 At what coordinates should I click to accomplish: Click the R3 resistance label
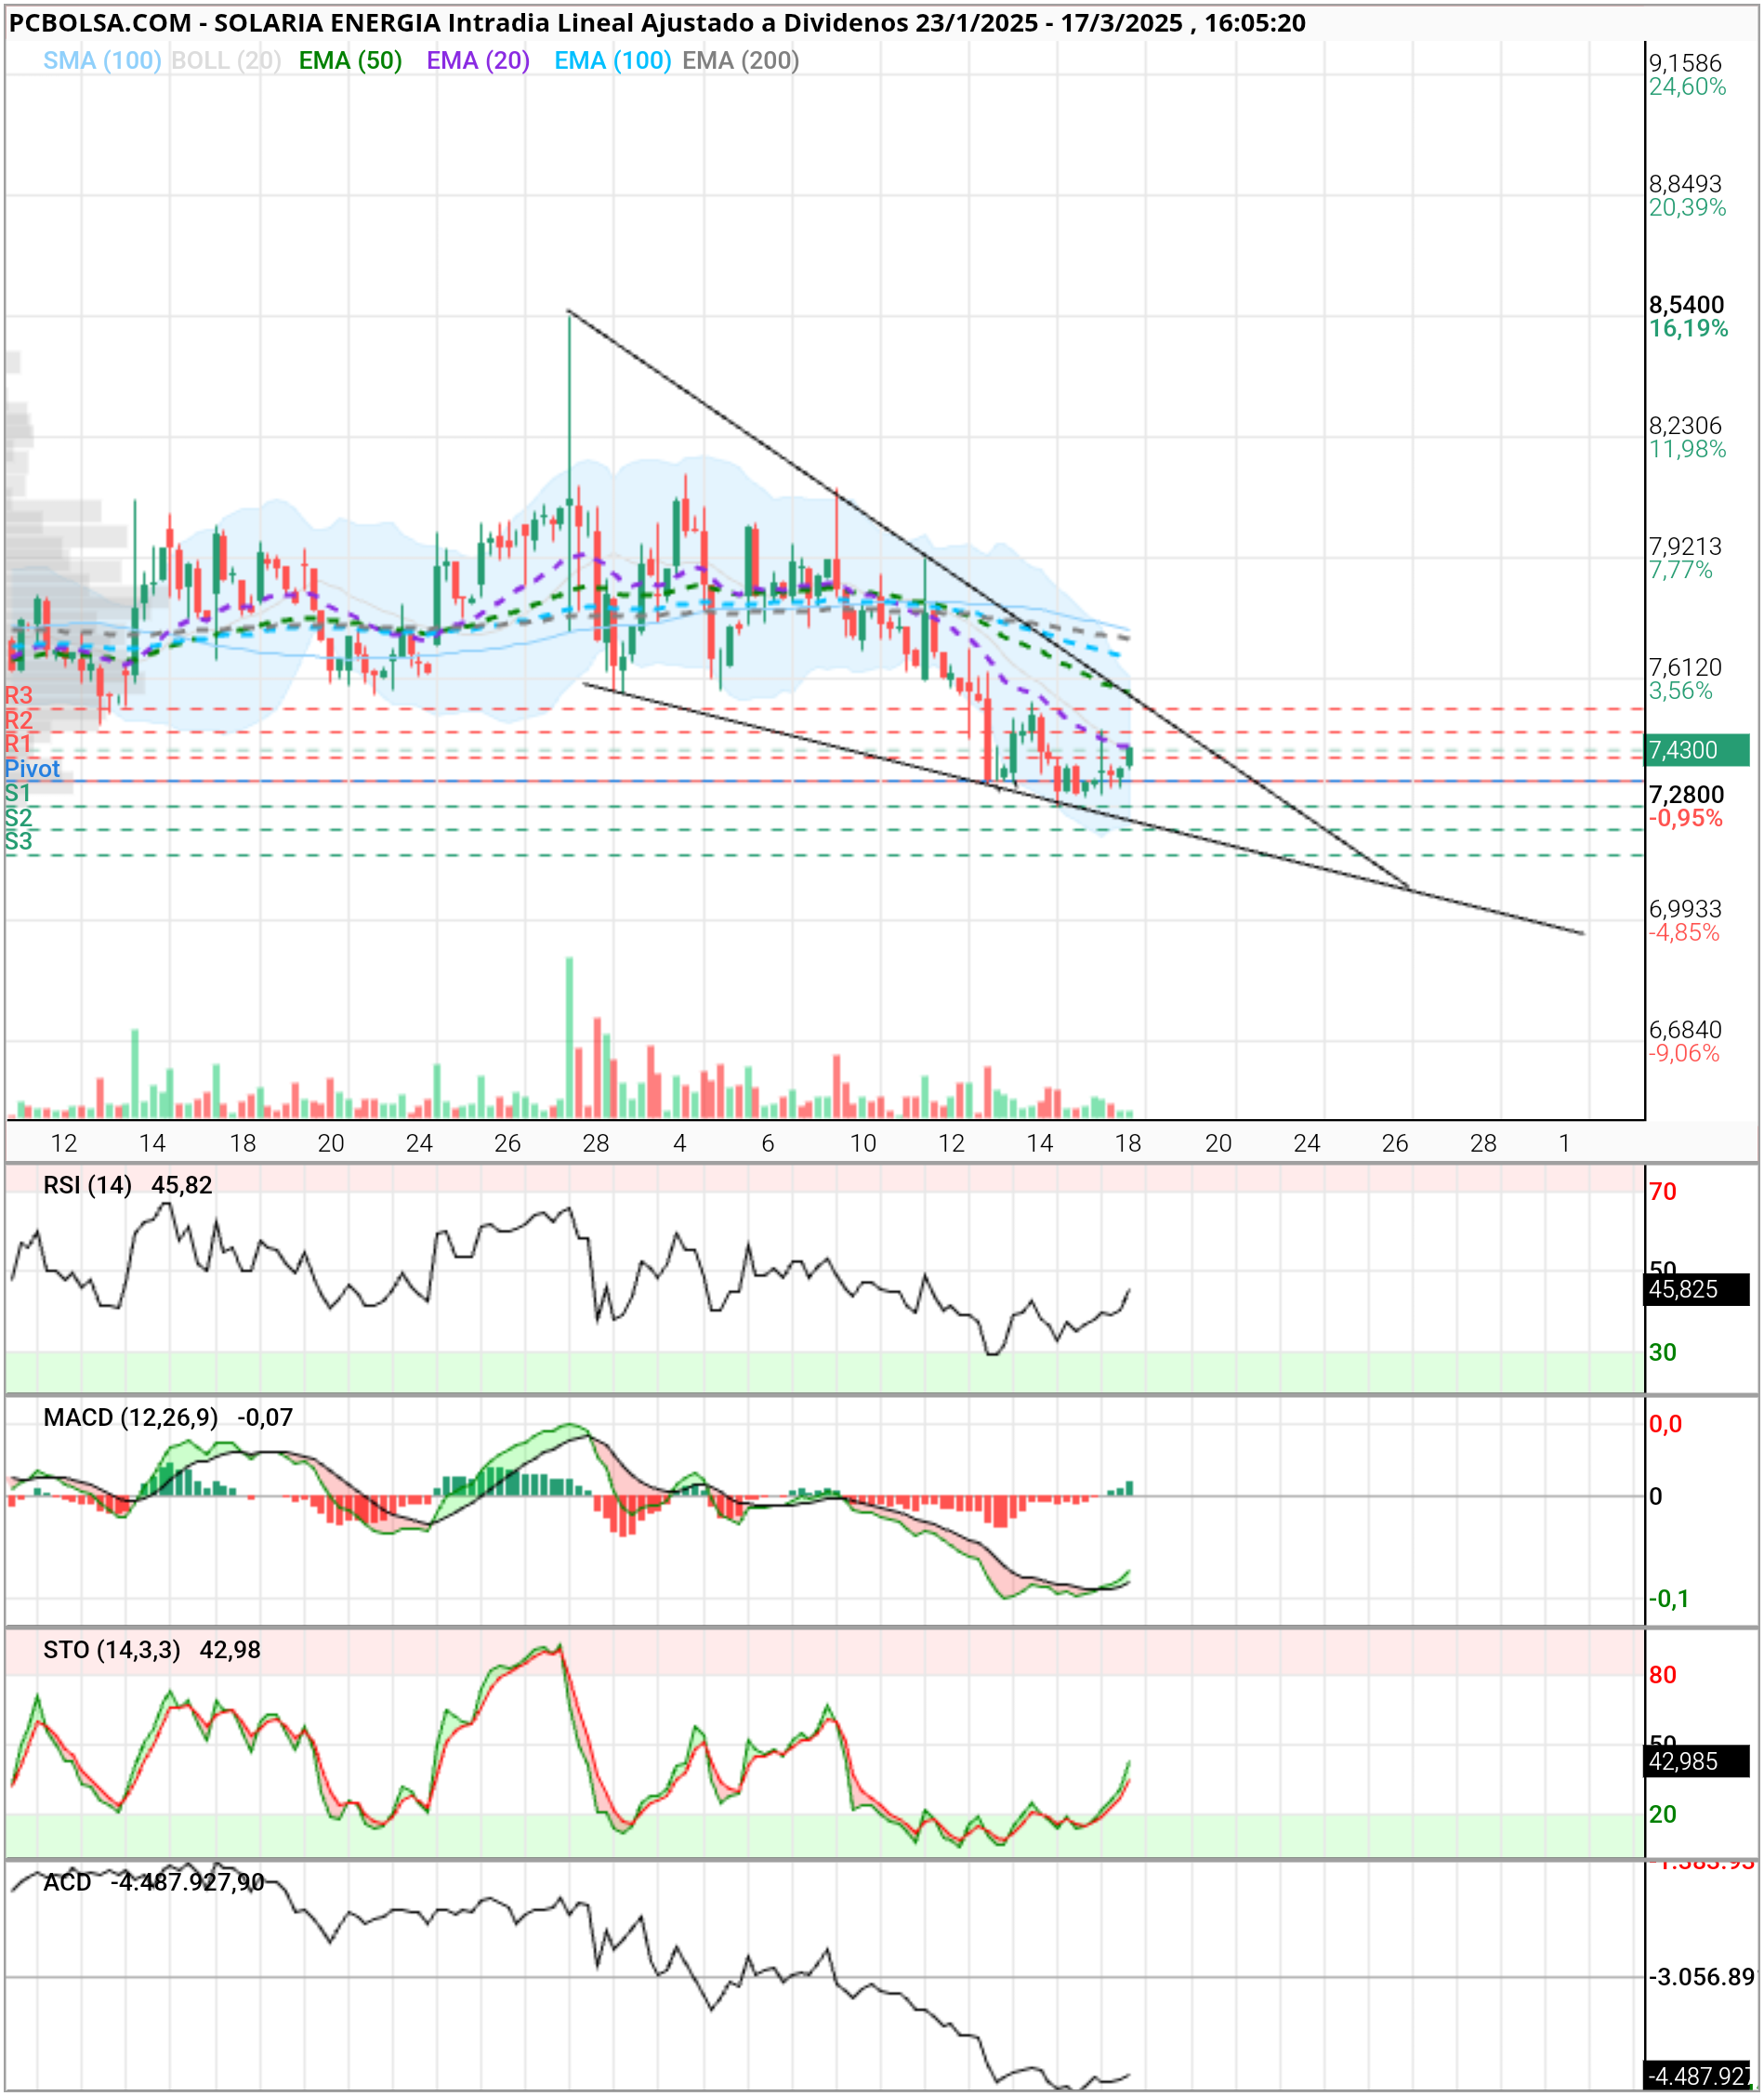[x=18, y=695]
